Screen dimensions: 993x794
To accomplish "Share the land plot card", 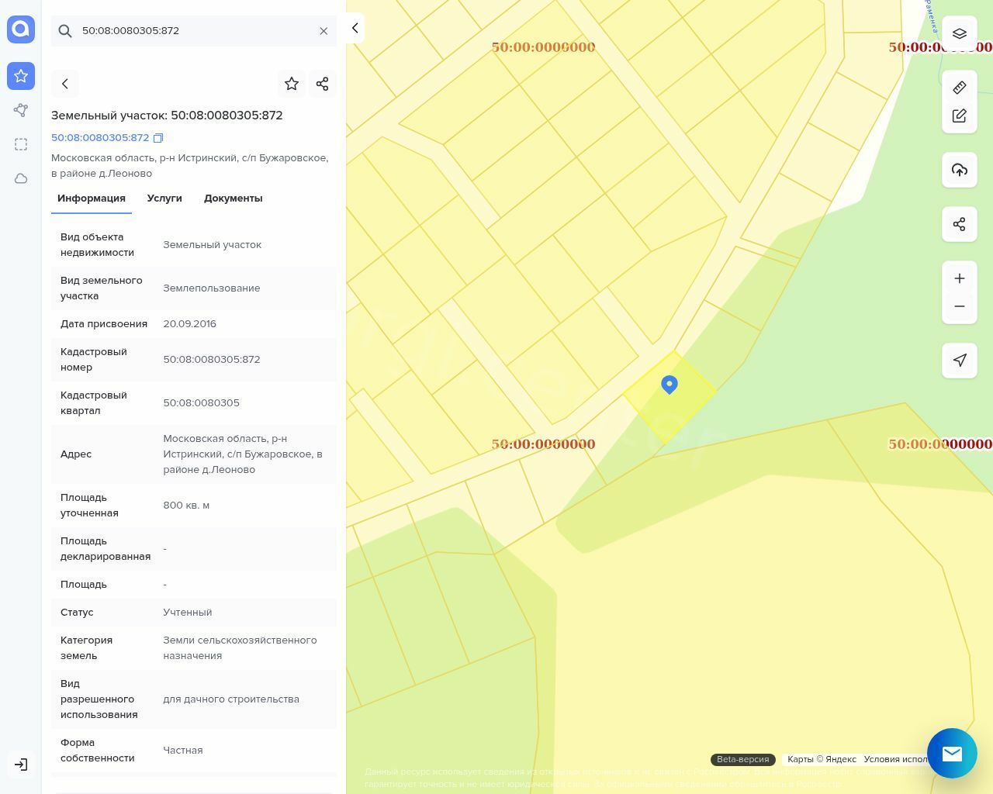I will click(x=323, y=84).
